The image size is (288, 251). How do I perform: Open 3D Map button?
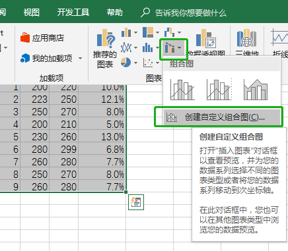point(247,42)
